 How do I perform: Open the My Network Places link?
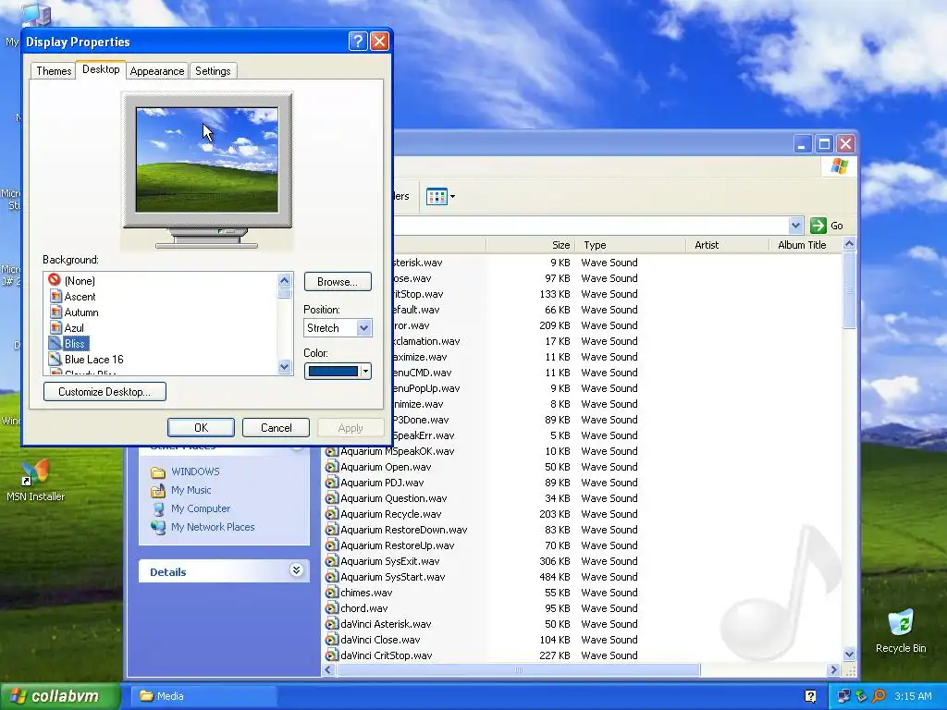[x=213, y=527]
